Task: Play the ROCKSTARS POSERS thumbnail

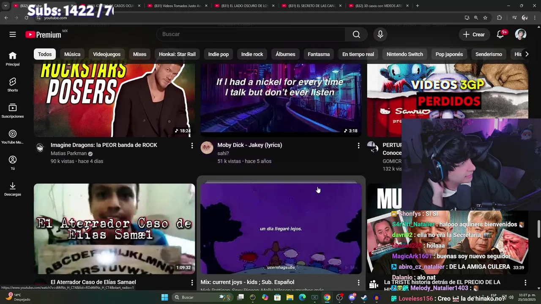Action: (114, 100)
